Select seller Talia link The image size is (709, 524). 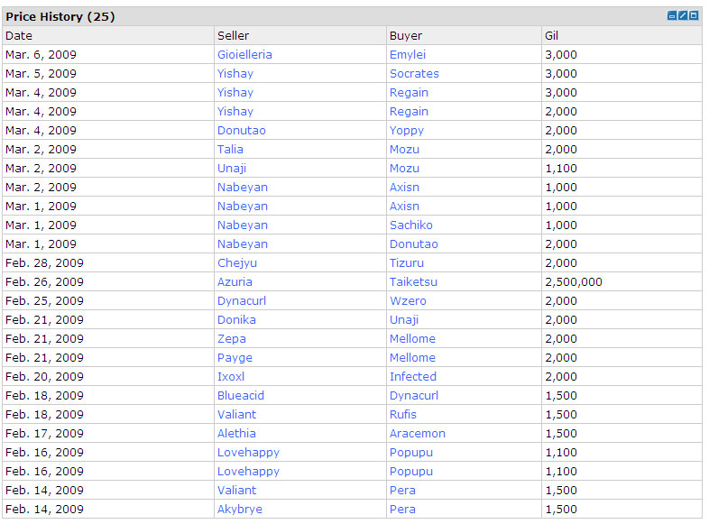[230, 149]
